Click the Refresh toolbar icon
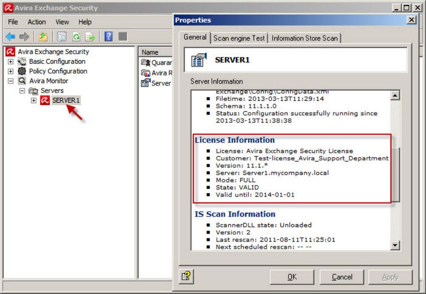Viewport: 426px width, 294px height. coord(76,36)
